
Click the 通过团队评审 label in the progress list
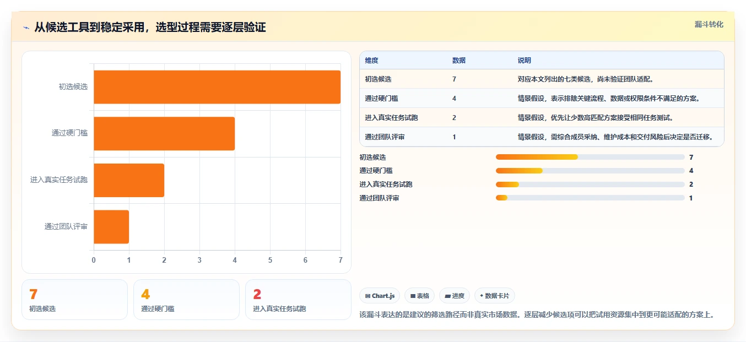380,198
